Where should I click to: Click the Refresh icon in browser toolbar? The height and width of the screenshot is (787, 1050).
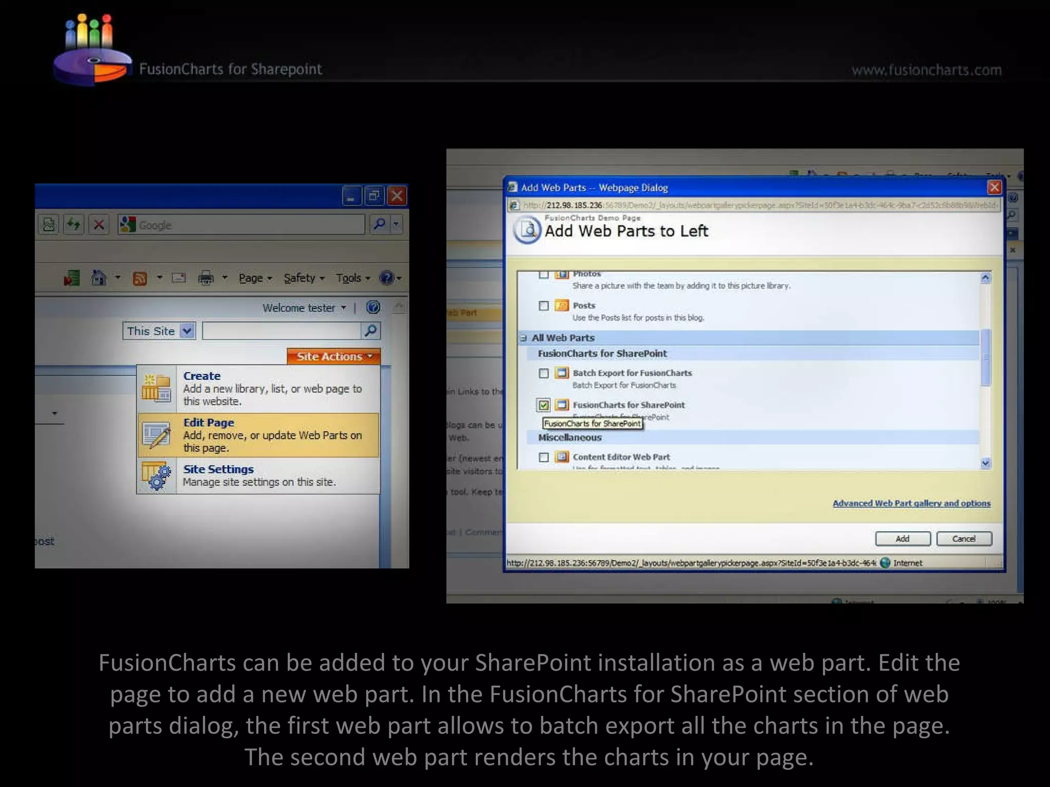[74, 224]
